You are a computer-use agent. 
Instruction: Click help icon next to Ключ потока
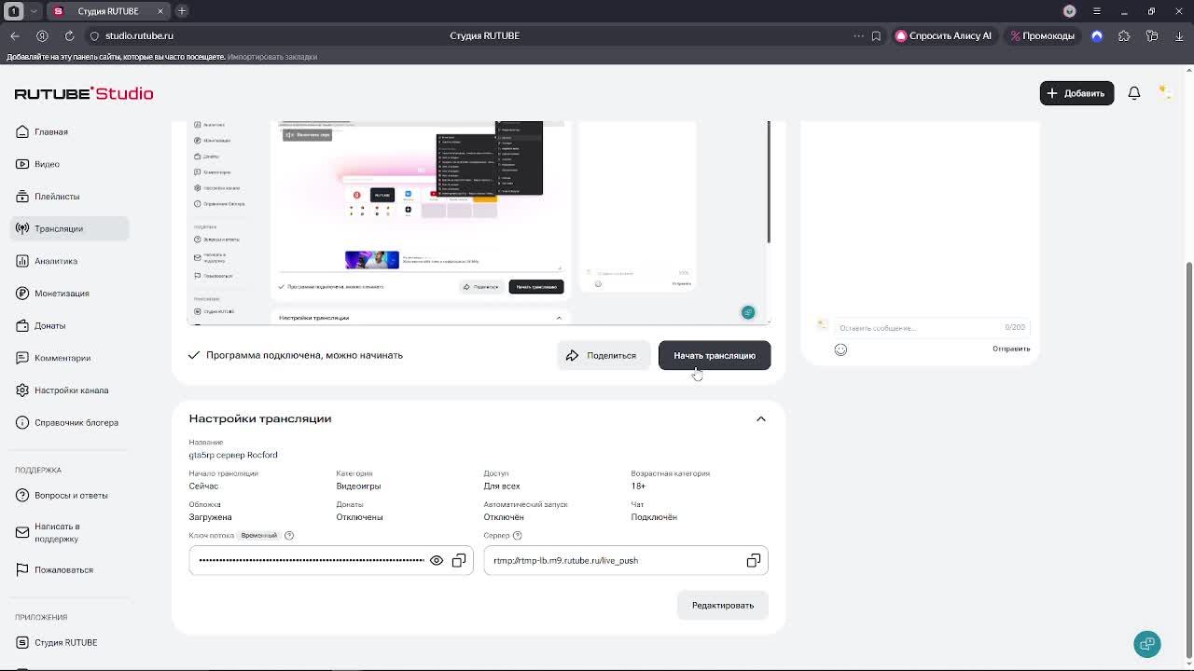(x=289, y=535)
